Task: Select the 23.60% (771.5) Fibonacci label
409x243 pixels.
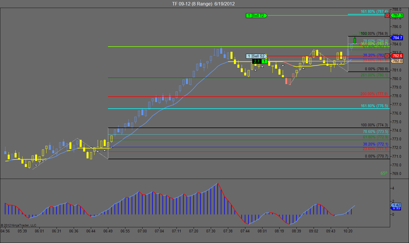Action: tap(375, 149)
